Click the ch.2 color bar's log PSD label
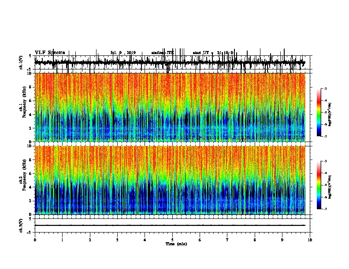Viewport: 349px width, 269px height. click(330, 187)
